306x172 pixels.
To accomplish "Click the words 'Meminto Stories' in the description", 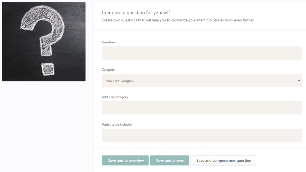I will pos(210,20).
